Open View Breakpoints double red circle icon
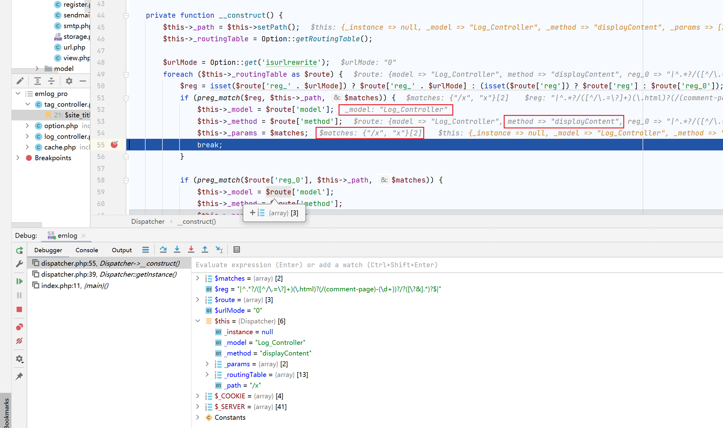This screenshot has width=723, height=428. click(19, 327)
